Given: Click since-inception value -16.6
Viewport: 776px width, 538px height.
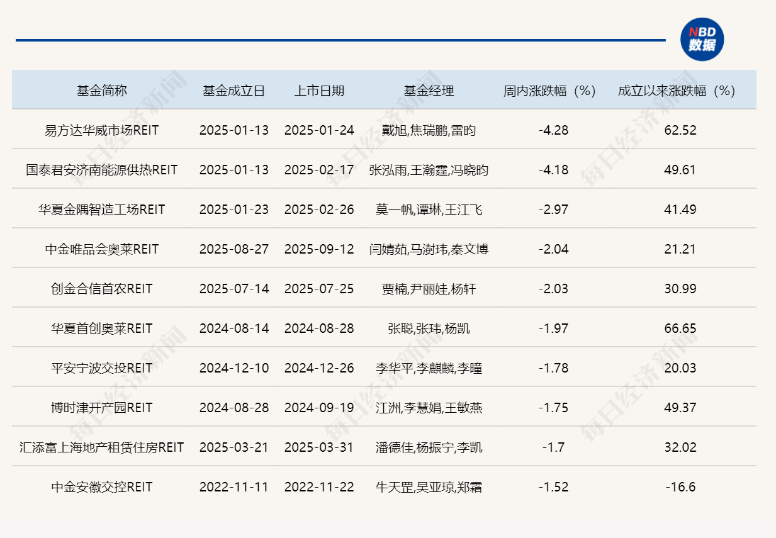Looking at the screenshot, I should point(680,487).
